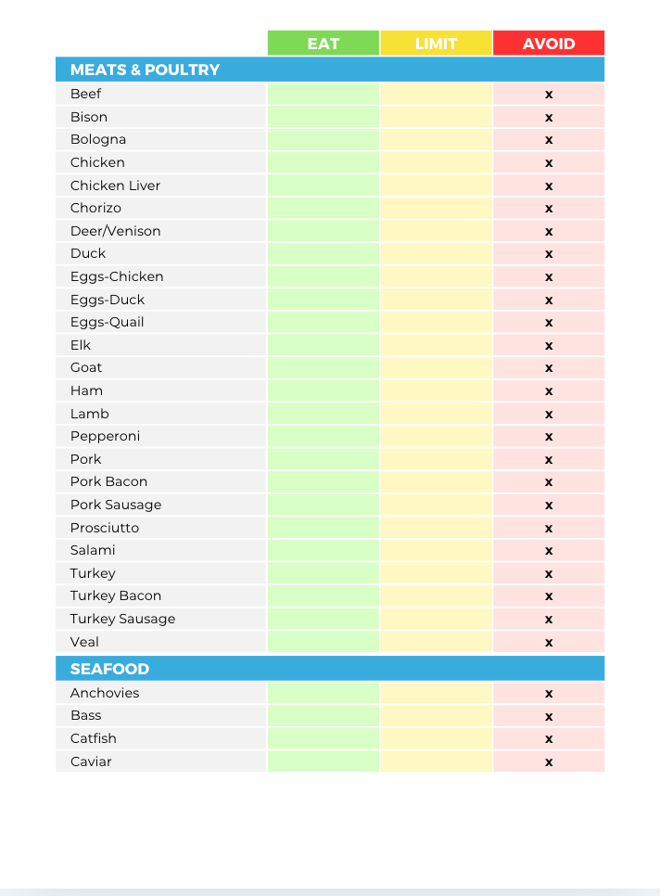Click the red AVOID column header

[549, 44]
